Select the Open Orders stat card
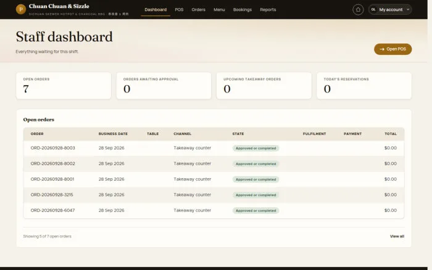Viewport: 432px width, 270px height. click(x=64, y=86)
